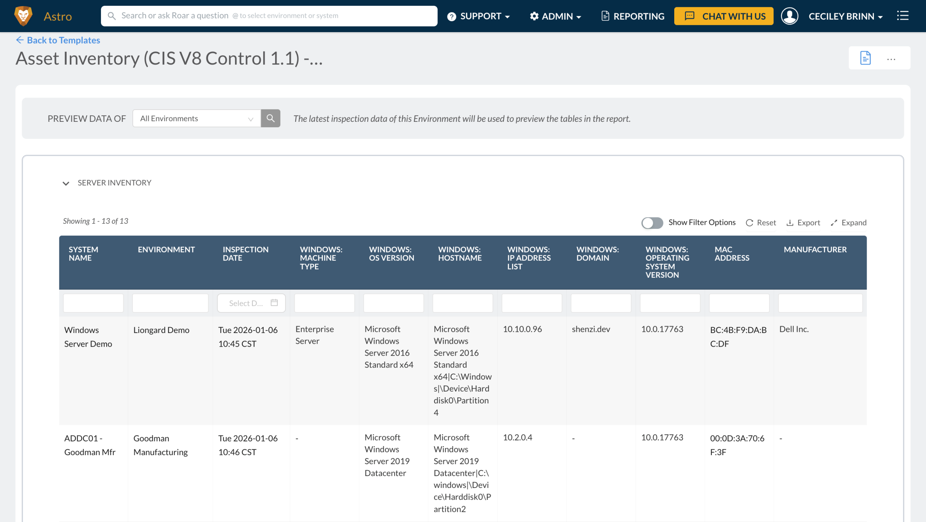Click 'Goodman Manufacturing' environment cell
This screenshot has width=926, height=522.
pos(161,445)
